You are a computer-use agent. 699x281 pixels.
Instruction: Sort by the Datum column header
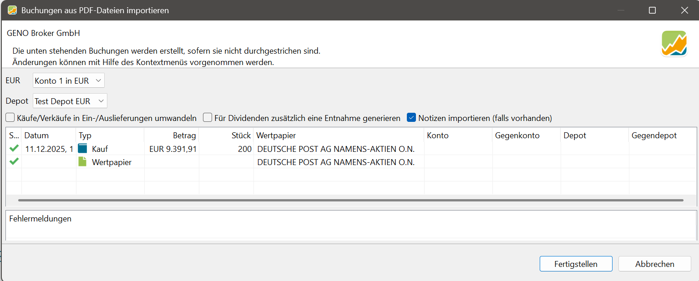(49, 135)
